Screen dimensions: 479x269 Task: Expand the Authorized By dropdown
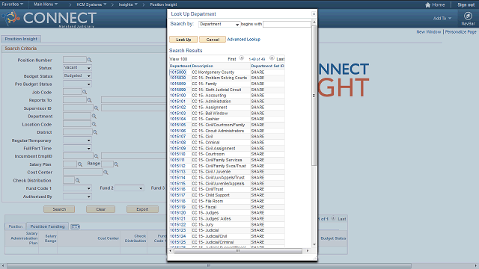77,197
